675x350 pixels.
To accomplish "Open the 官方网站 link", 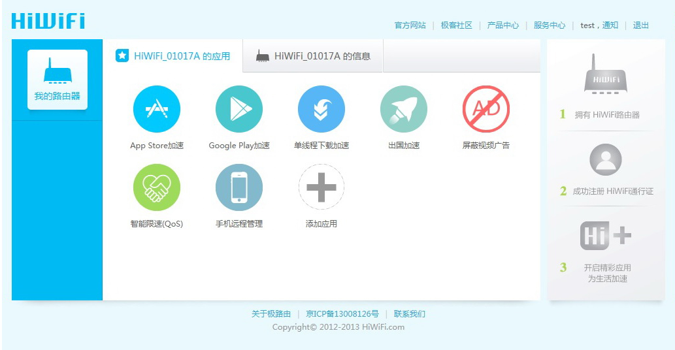I will [x=410, y=25].
